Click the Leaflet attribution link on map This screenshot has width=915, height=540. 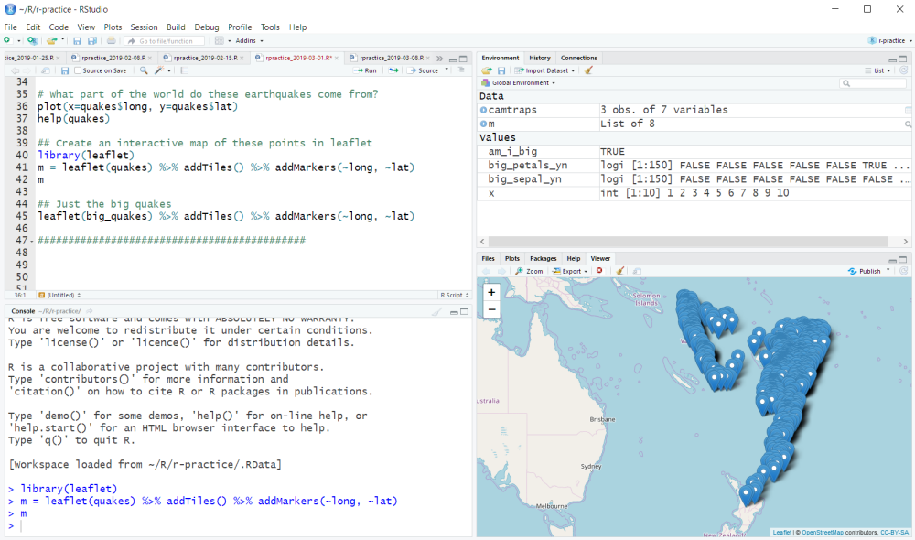pyautogui.click(x=782, y=533)
